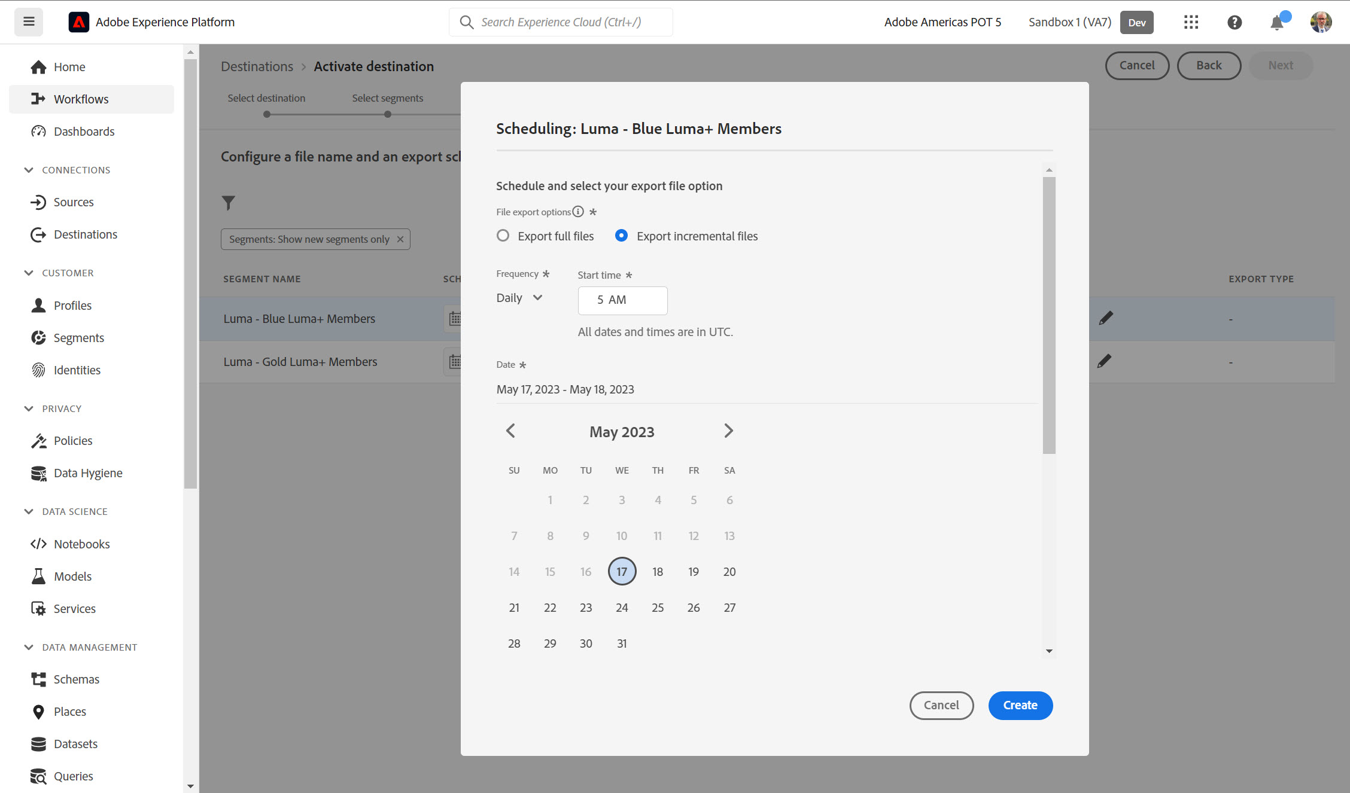Click the Search Experience Cloud field
The image size is (1350, 793).
(x=561, y=22)
